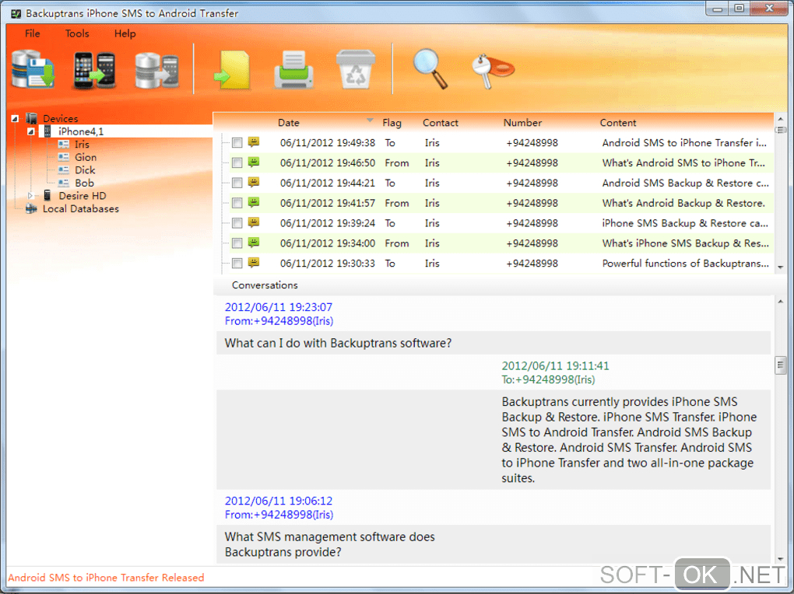This screenshot has height=594, width=794.
Task: Click the green printer icon
Action: (x=293, y=70)
